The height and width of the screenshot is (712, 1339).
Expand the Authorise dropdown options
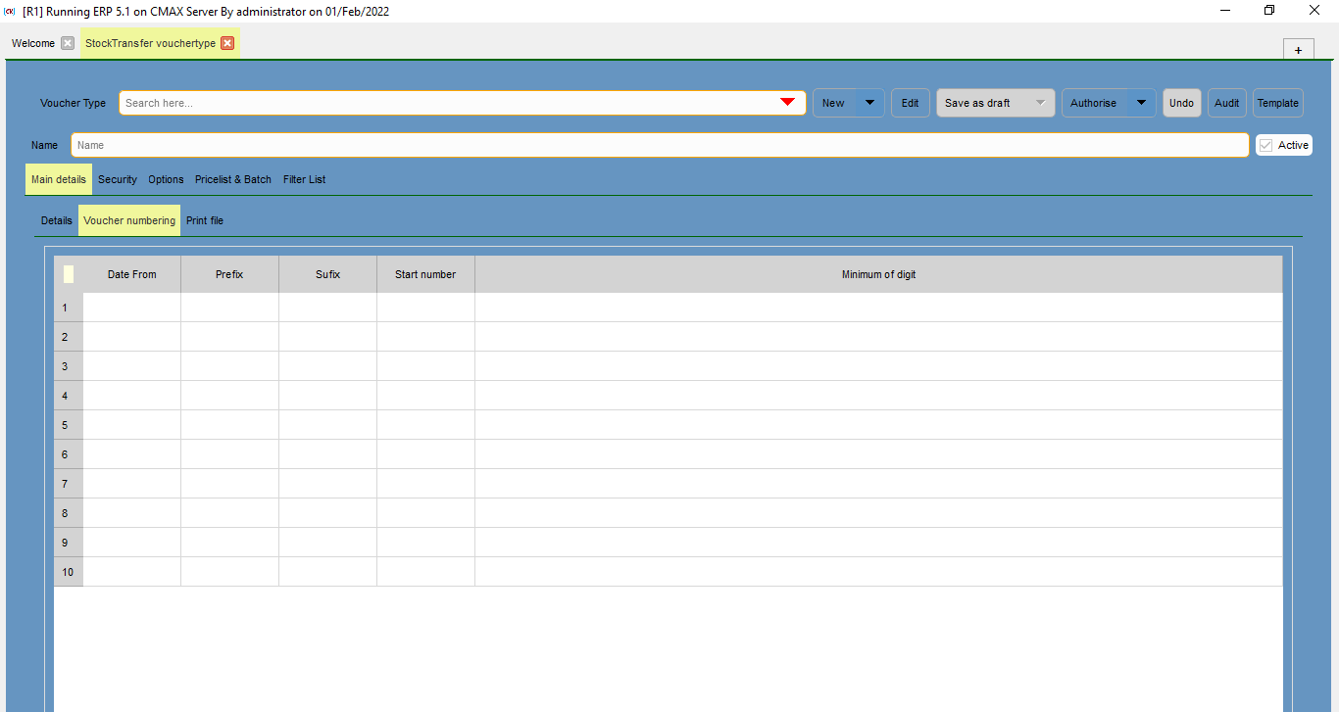pos(1140,102)
